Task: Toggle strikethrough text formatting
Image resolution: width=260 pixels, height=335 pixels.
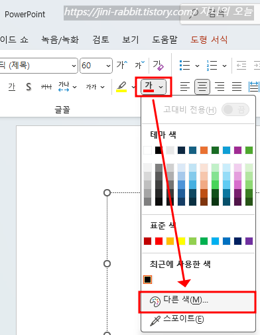Action: coord(46,87)
